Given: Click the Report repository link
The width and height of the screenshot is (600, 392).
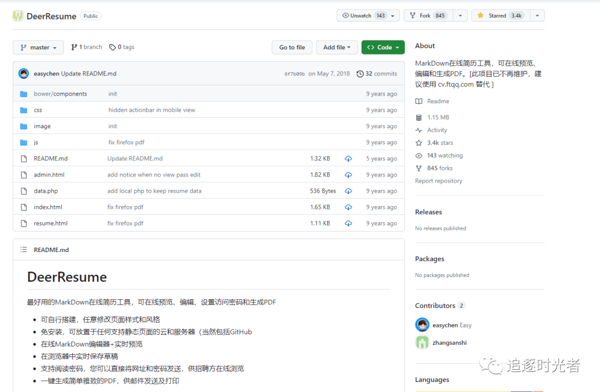Looking at the screenshot, I should click(x=438, y=181).
